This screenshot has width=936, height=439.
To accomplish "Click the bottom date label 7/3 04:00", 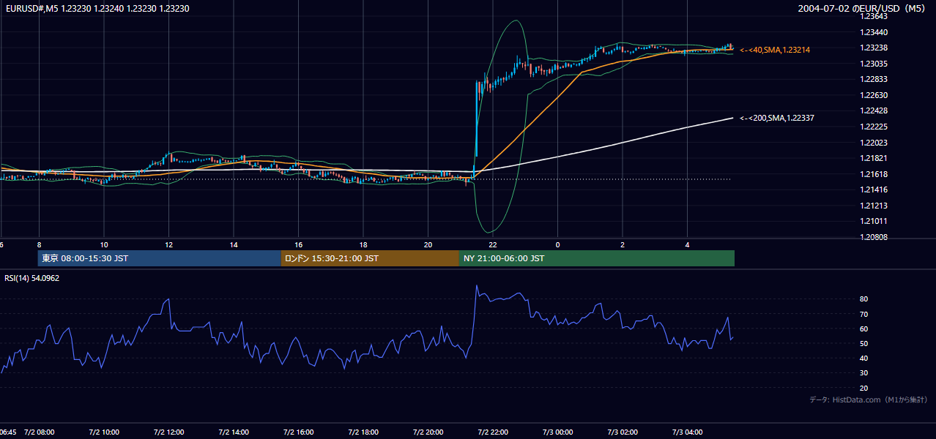I will pos(688,432).
